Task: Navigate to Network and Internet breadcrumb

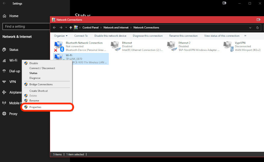Action: click(x=116, y=27)
